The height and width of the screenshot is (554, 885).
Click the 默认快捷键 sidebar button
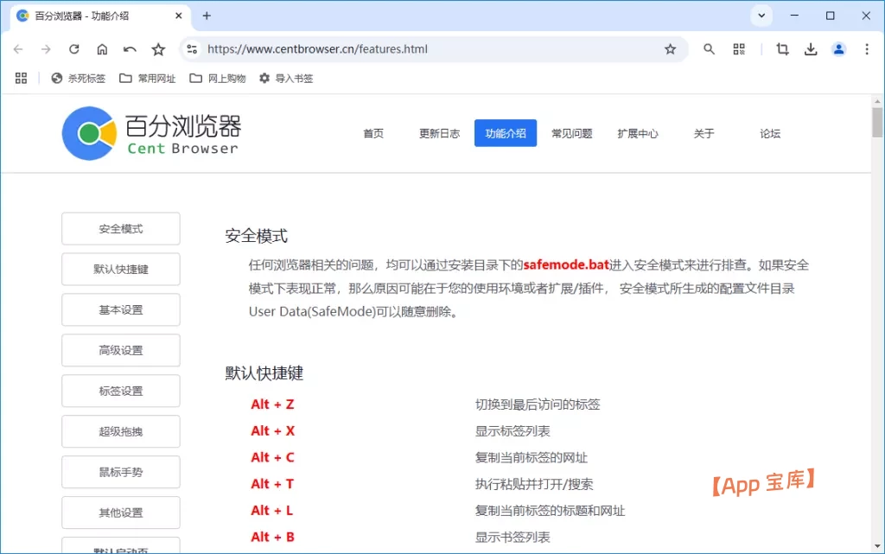121,269
